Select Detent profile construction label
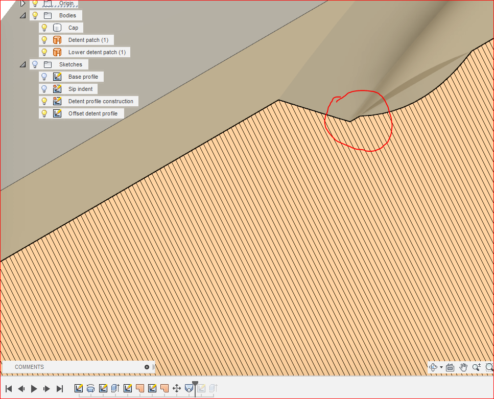Screen dimensions: 494x399 (101, 102)
